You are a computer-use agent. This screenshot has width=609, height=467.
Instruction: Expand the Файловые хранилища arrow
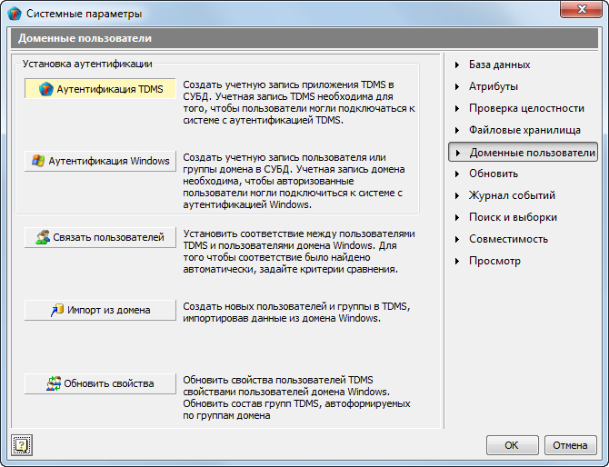pos(457,130)
